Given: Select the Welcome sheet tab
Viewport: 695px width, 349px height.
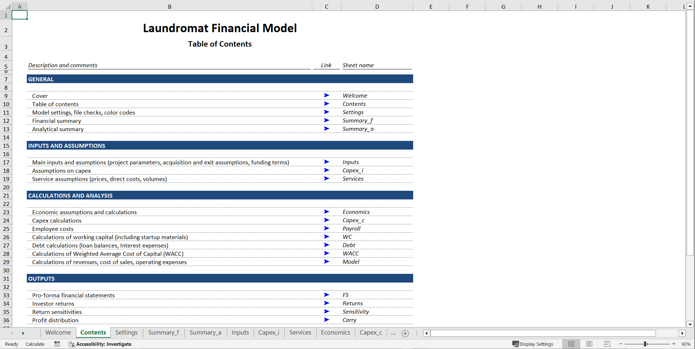Looking at the screenshot, I should pyautogui.click(x=58, y=332).
